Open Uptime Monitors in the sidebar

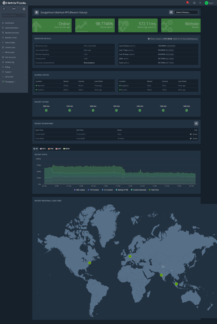(x=14, y=28)
